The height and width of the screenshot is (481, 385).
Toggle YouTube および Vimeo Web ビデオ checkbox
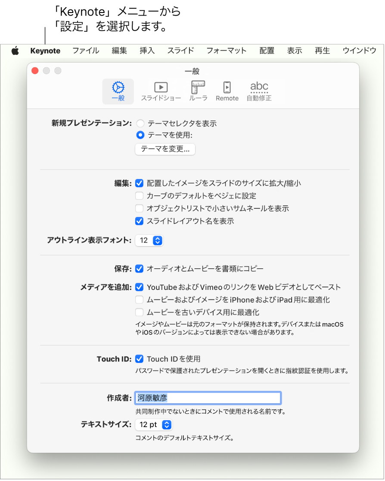[x=140, y=287]
